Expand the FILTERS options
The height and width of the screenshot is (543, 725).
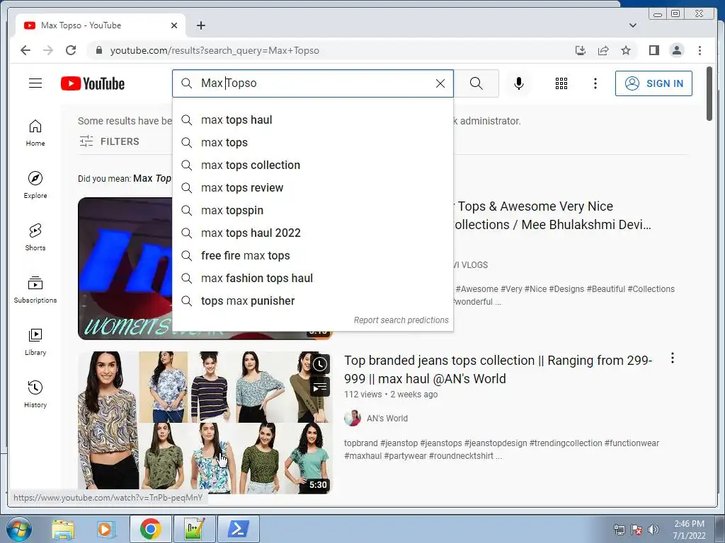coord(109,141)
